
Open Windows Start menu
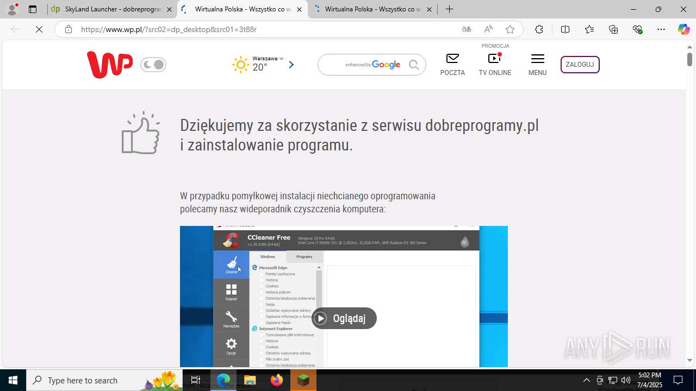(13, 380)
